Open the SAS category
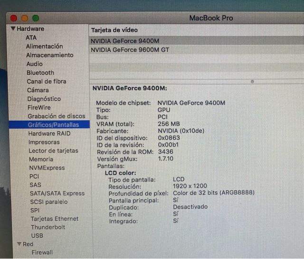Viewport: 304px width, 259px height. (36, 185)
